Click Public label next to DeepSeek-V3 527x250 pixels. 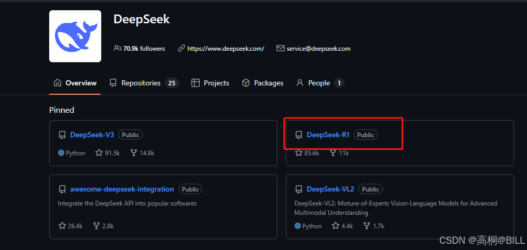pos(130,135)
